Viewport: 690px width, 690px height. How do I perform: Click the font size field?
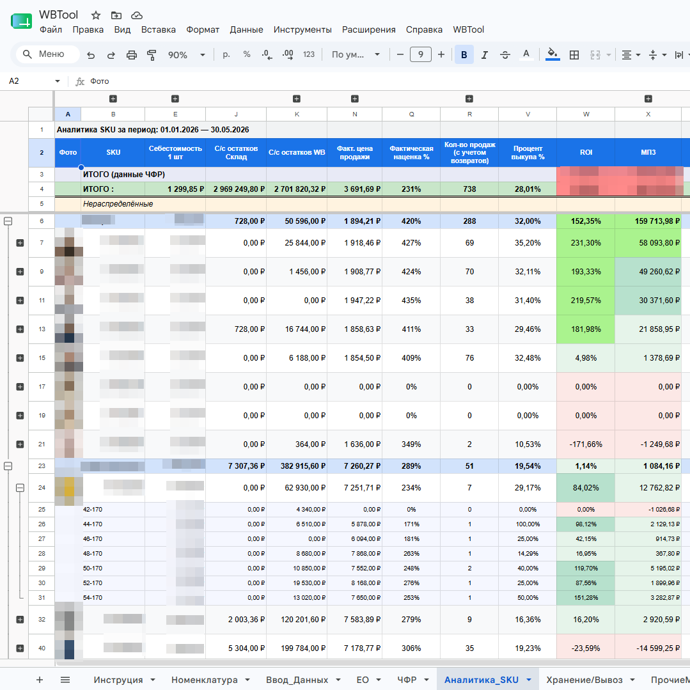421,54
